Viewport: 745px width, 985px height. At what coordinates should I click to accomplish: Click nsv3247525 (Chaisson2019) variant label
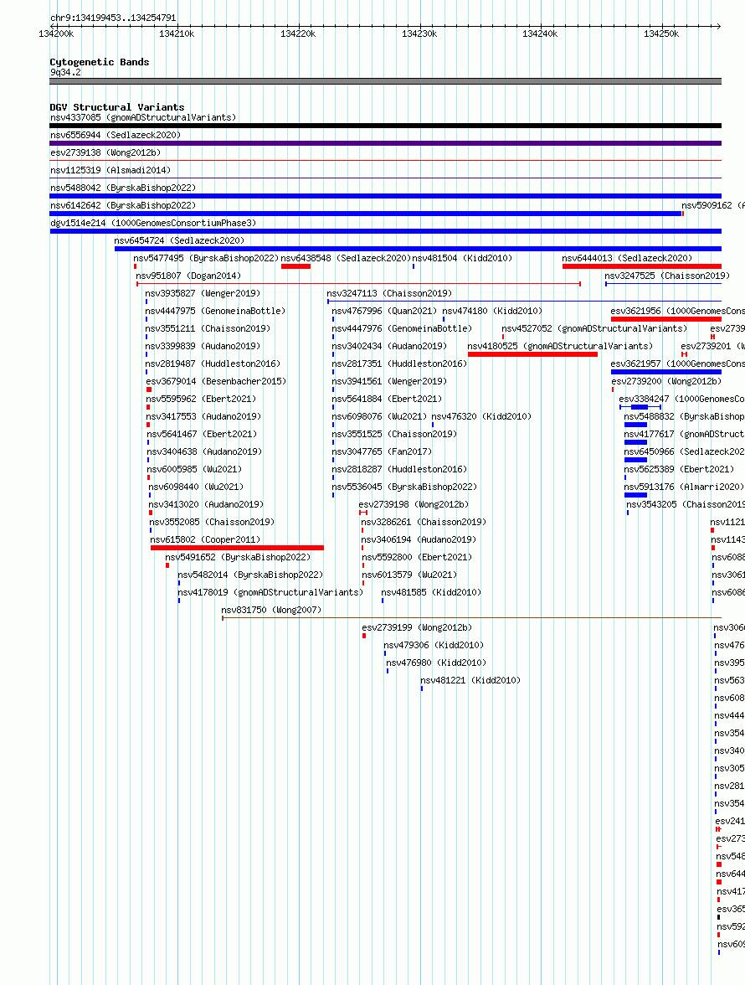667,276
